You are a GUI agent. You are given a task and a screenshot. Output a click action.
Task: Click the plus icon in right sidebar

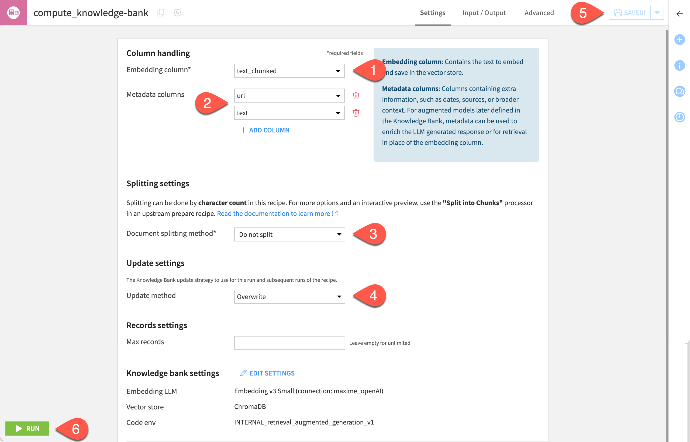tap(680, 40)
